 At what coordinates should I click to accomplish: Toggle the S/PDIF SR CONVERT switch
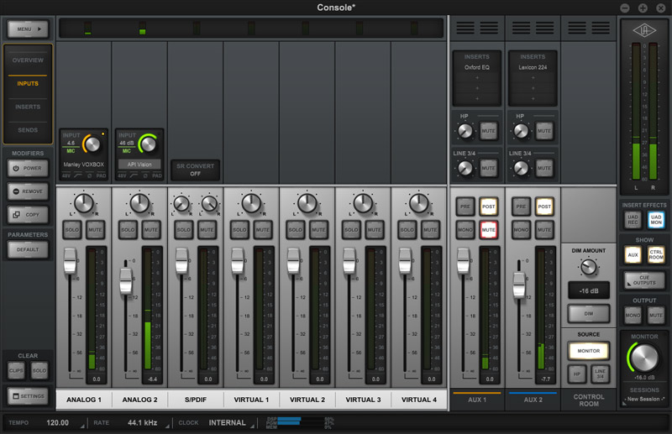[196, 170]
